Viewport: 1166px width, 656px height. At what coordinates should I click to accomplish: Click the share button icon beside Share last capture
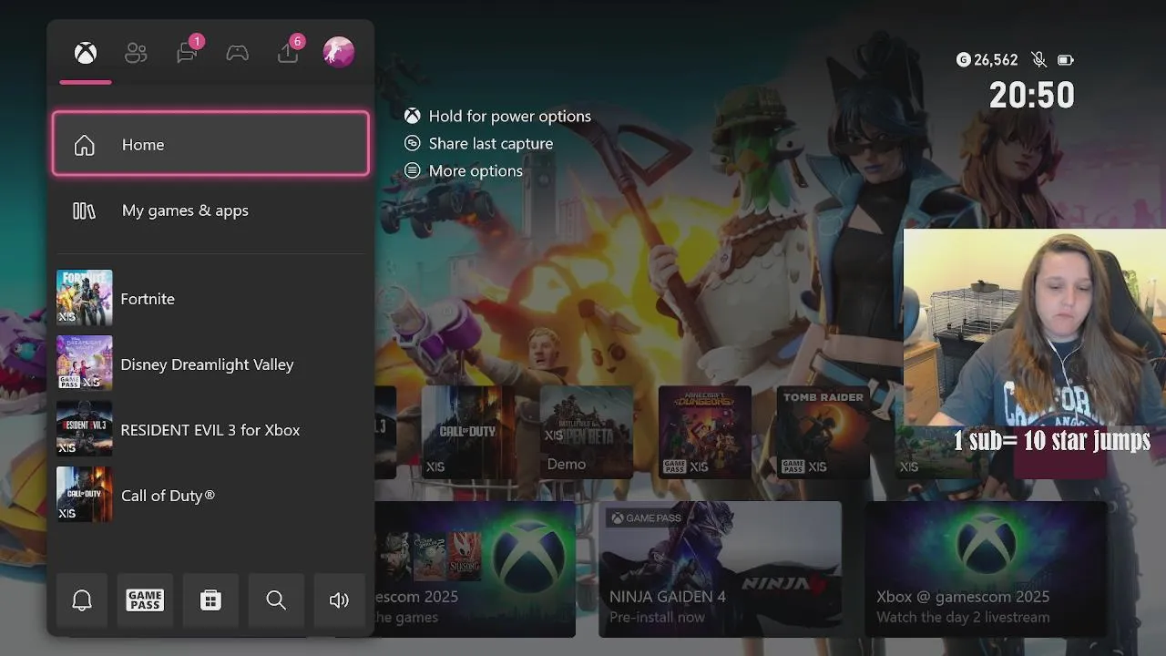(x=413, y=143)
